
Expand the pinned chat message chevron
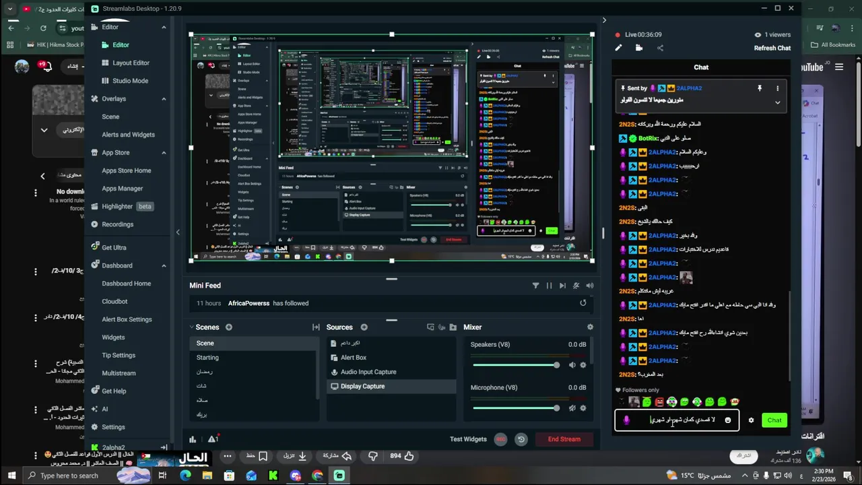pos(777,102)
